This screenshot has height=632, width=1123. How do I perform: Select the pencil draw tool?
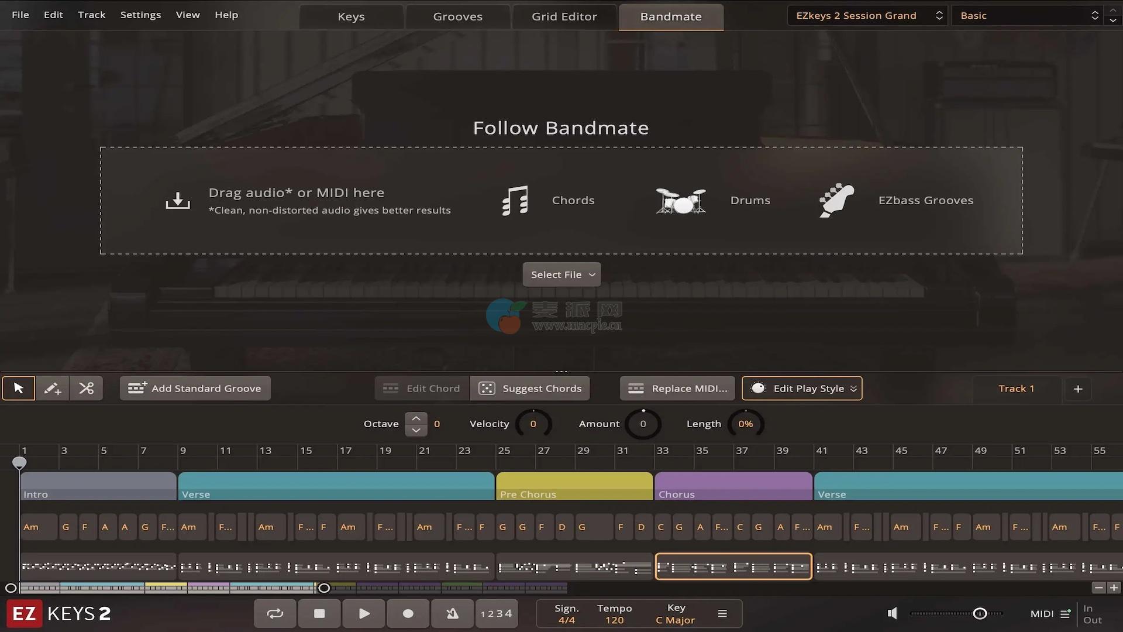pos(52,388)
